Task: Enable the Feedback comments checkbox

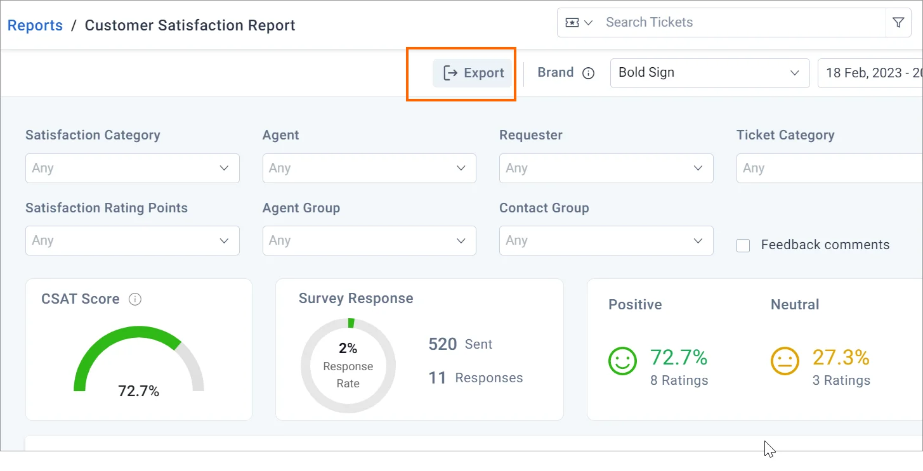Action: point(743,245)
